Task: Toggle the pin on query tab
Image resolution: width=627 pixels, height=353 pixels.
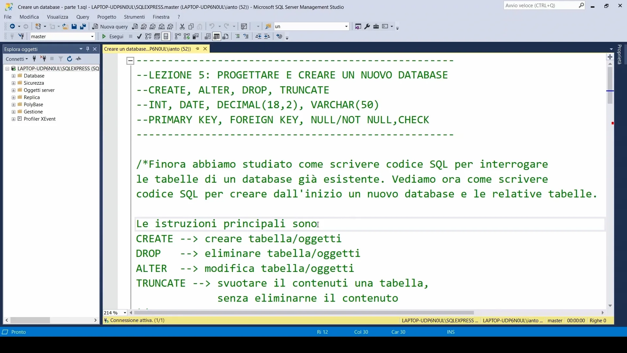Action: (197, 49)
